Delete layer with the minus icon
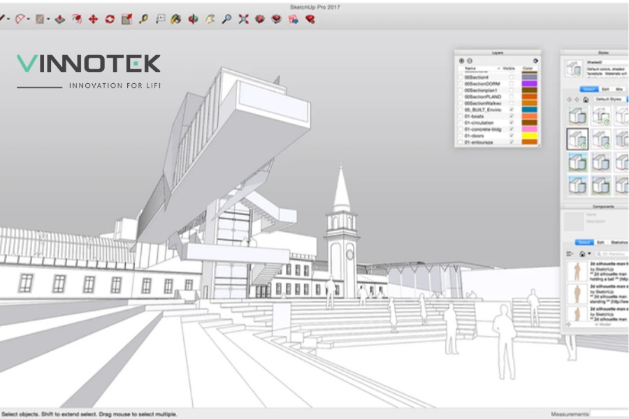This screenshot has width=629, height=419. pyautogui.click(x=470, y=61)
